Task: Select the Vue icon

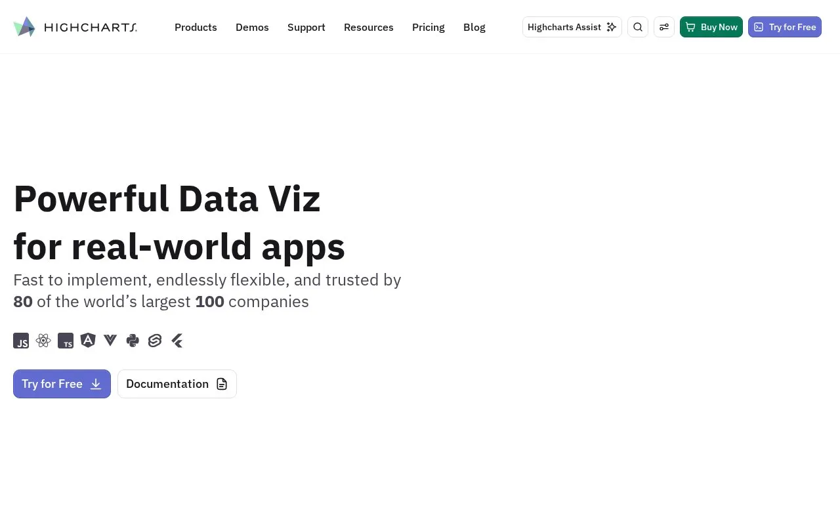Action: click(x=110, y=341)
